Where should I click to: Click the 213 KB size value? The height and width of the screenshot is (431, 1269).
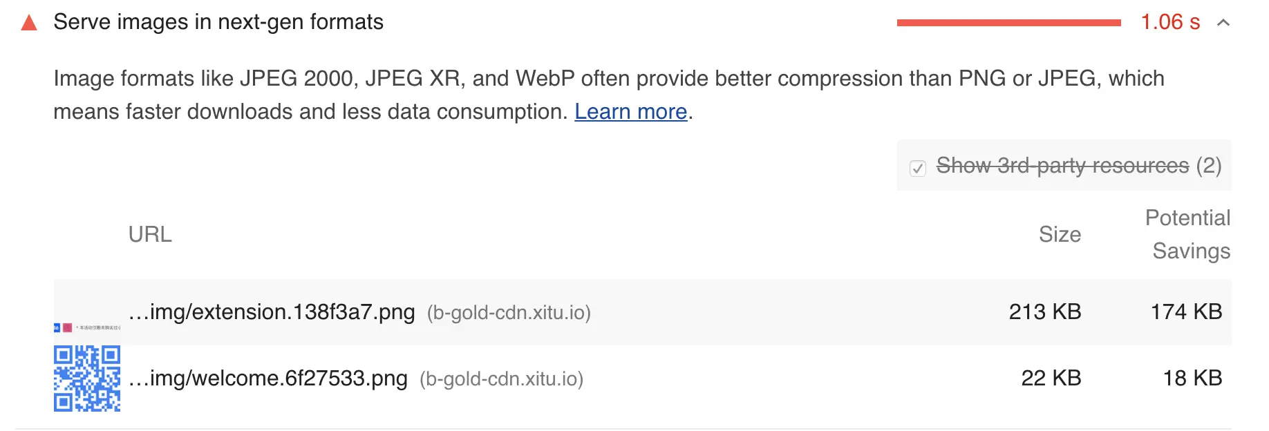pos(1045,312)
